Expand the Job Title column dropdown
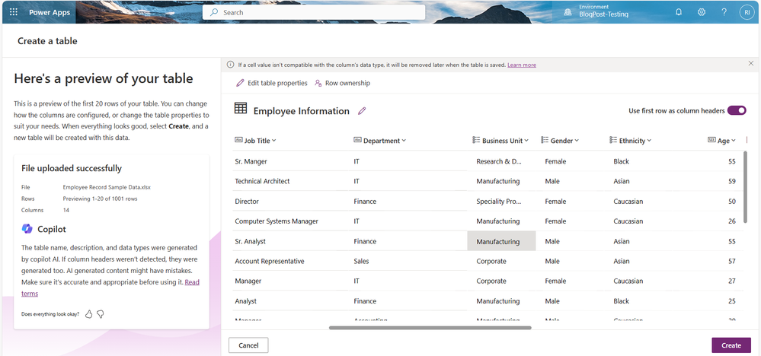This screenshot has width=761, height=356. tap(273, 141)
